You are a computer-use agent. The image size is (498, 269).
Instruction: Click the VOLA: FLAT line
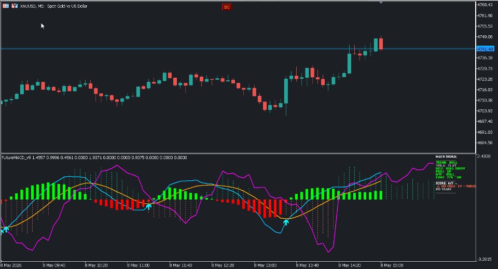446,165
